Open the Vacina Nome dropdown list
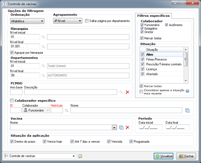The image size is (201, 163). click(114, 128)
